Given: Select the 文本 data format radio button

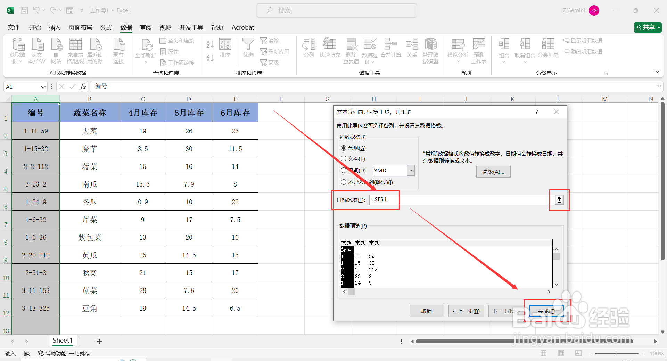Looking at the screenshot, I should pos(344,159).
